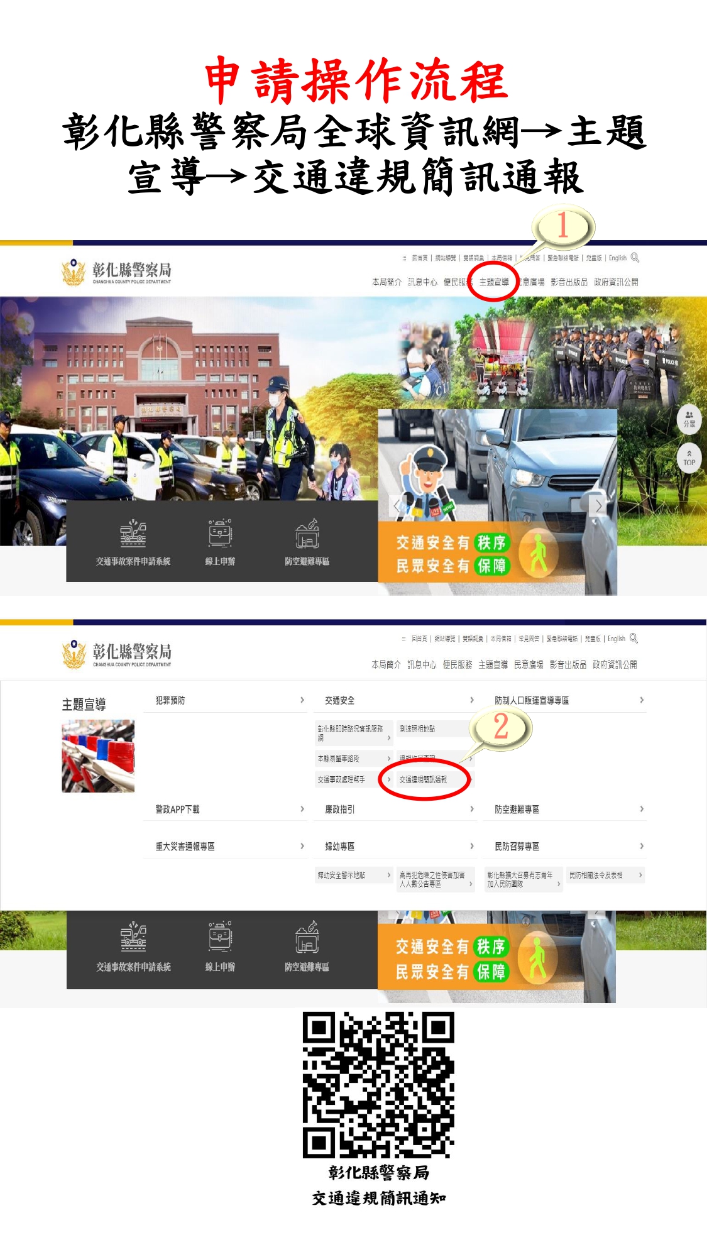The height and width of the screenshot is (1257, 707).
Task: Click 常見問答 on the step 2 page
Action: (x=529, y=639)
